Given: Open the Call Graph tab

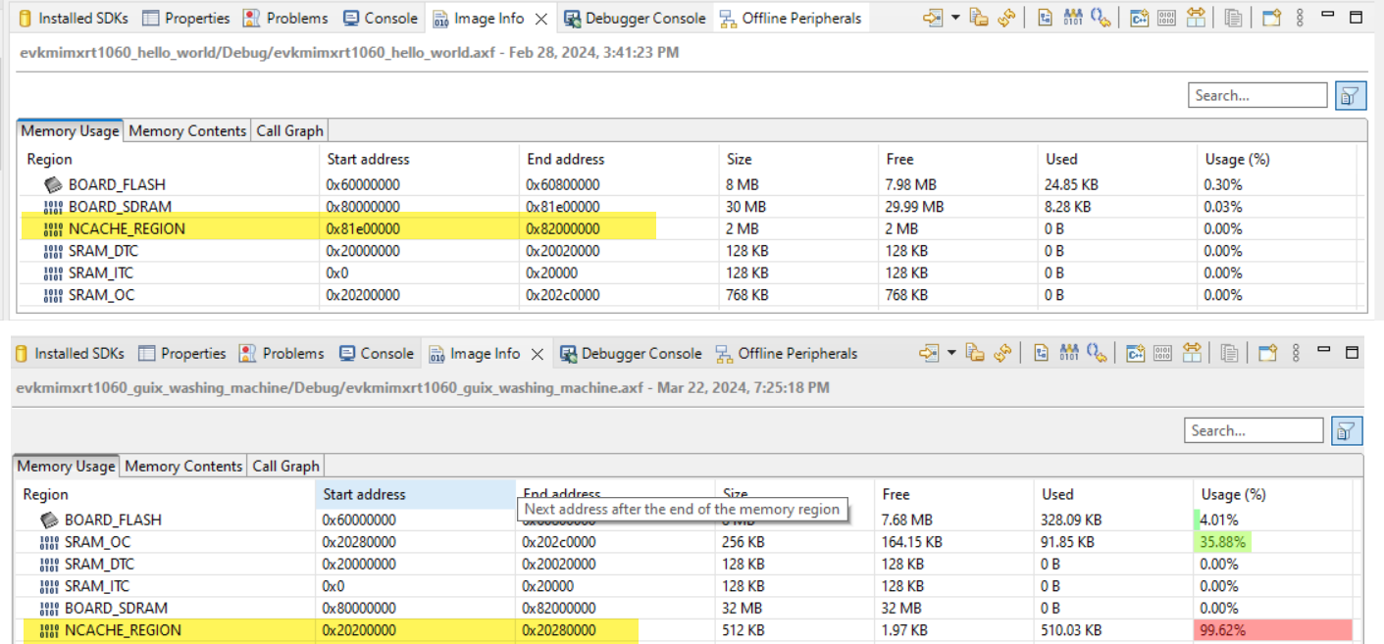Looking at the screenshot, I should click(x=288, y=129).
